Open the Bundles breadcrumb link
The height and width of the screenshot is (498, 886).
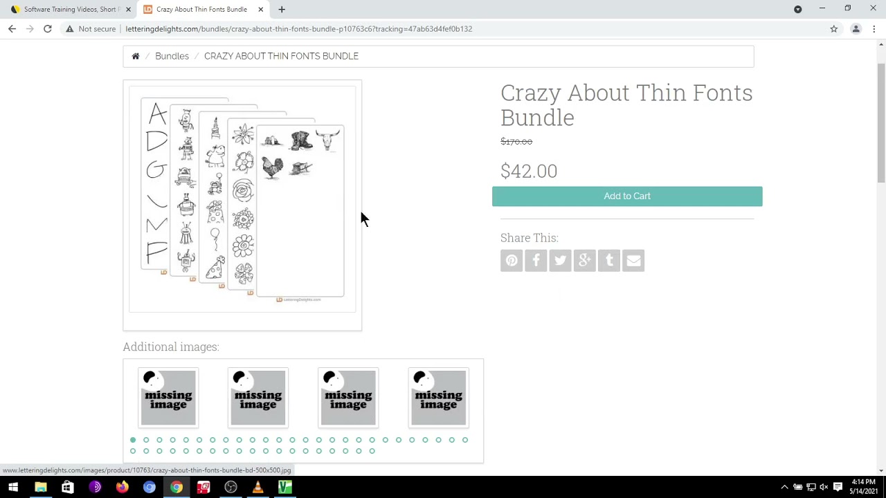172,56
